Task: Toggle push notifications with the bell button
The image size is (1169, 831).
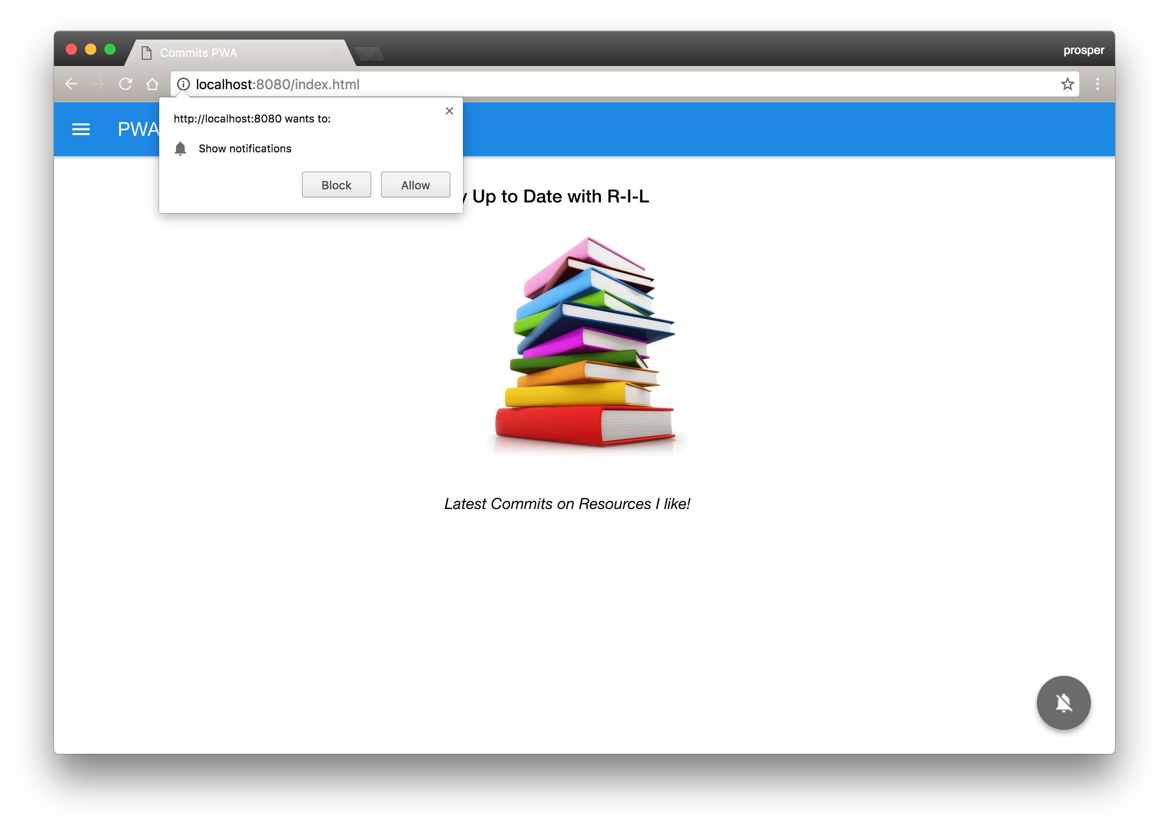Action: [x=1063, y=702]
